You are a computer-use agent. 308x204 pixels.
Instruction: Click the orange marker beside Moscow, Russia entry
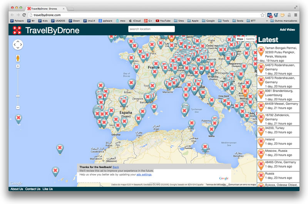[261, 153]
